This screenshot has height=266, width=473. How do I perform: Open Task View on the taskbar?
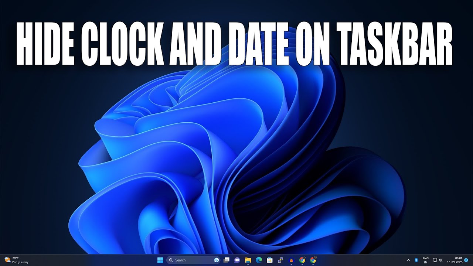click(x=227, y=260)
